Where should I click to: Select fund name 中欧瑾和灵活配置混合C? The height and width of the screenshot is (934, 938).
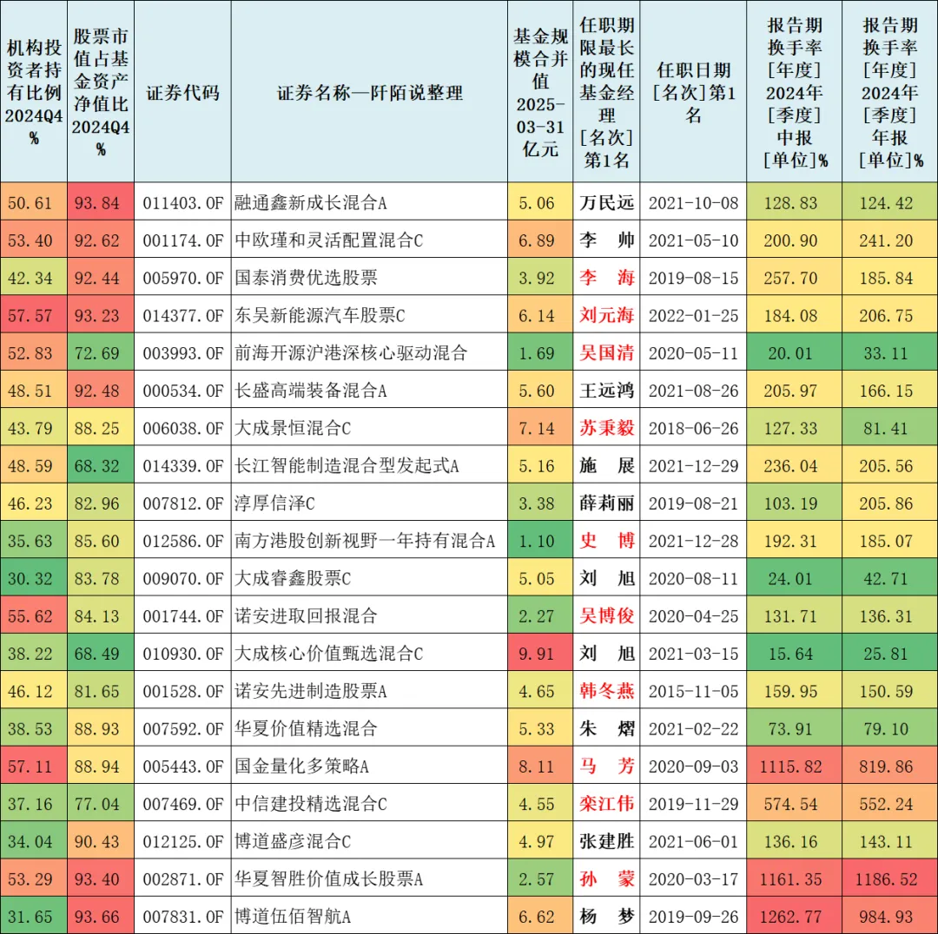[328, 240]
